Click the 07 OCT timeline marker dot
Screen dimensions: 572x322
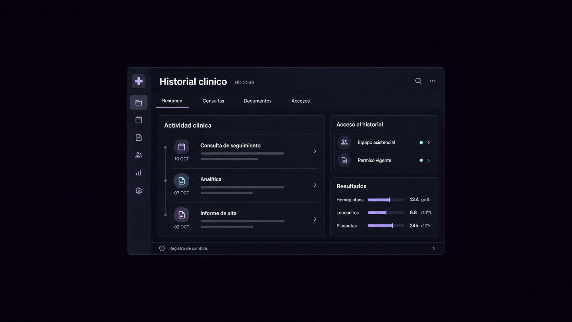(165, 181)
